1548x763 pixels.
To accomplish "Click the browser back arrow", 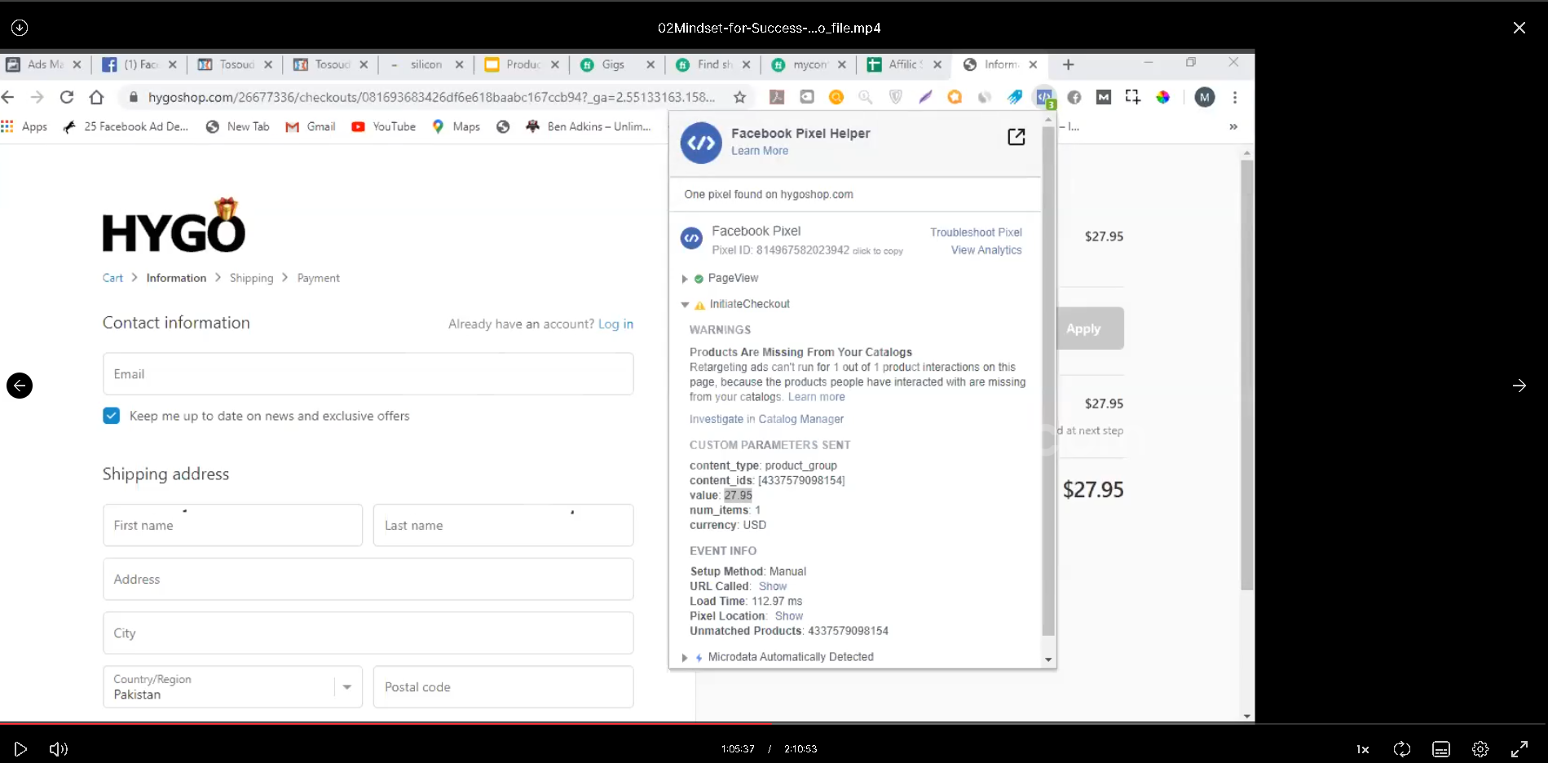I will coord(8,97).
